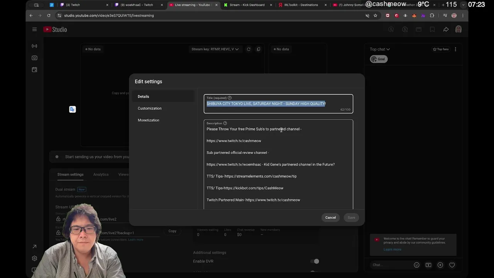Open the Manage calendar sidebar icon

click(x=34, y=69)
